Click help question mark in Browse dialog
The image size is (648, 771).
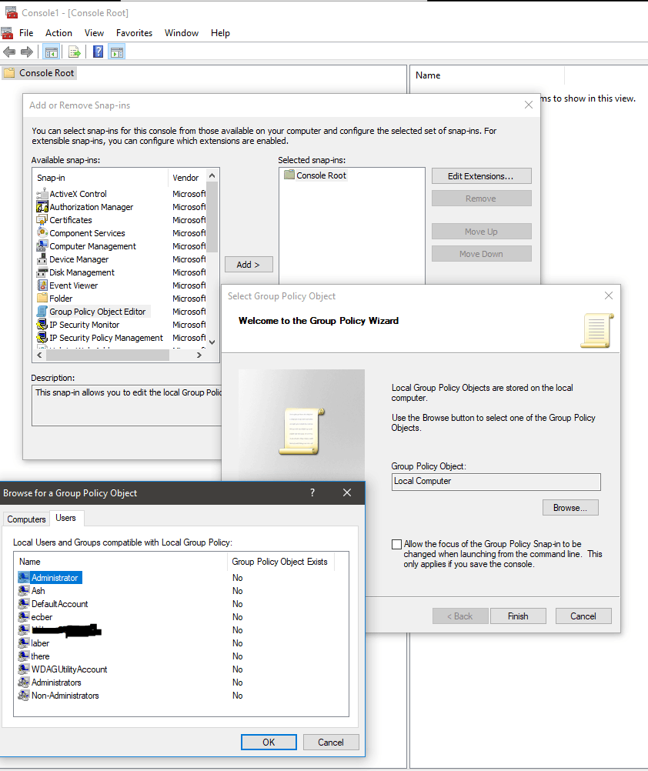312,492
